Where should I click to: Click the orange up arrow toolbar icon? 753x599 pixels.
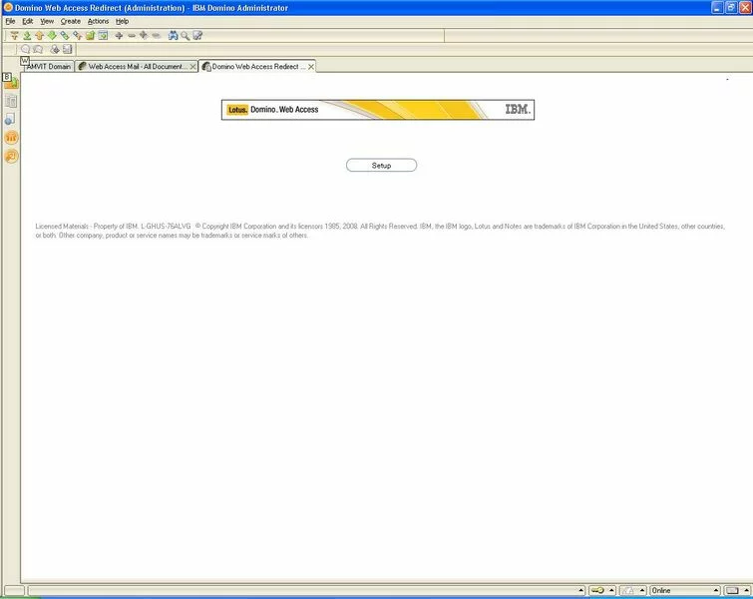pos(39,35)
